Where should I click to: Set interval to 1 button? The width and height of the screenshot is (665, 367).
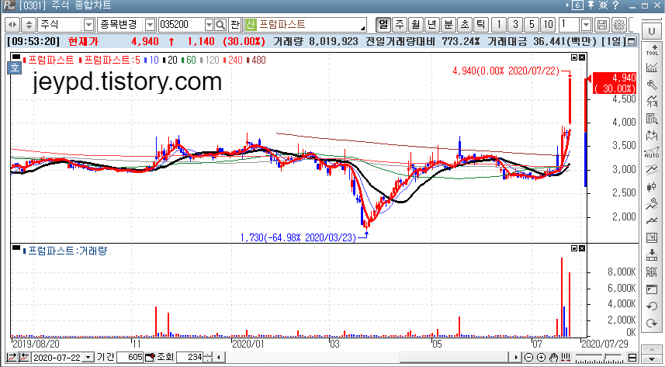pyautogui.click(x=499, y=25)
